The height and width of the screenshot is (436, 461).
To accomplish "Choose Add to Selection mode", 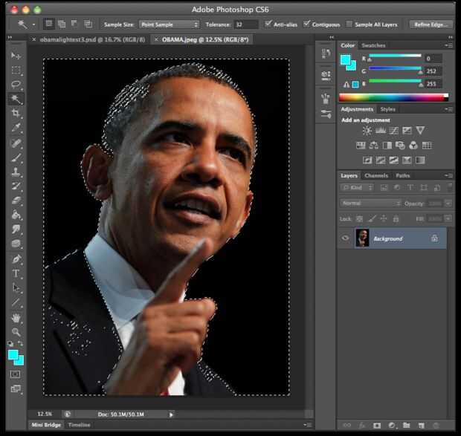I will tap(62, 24).
